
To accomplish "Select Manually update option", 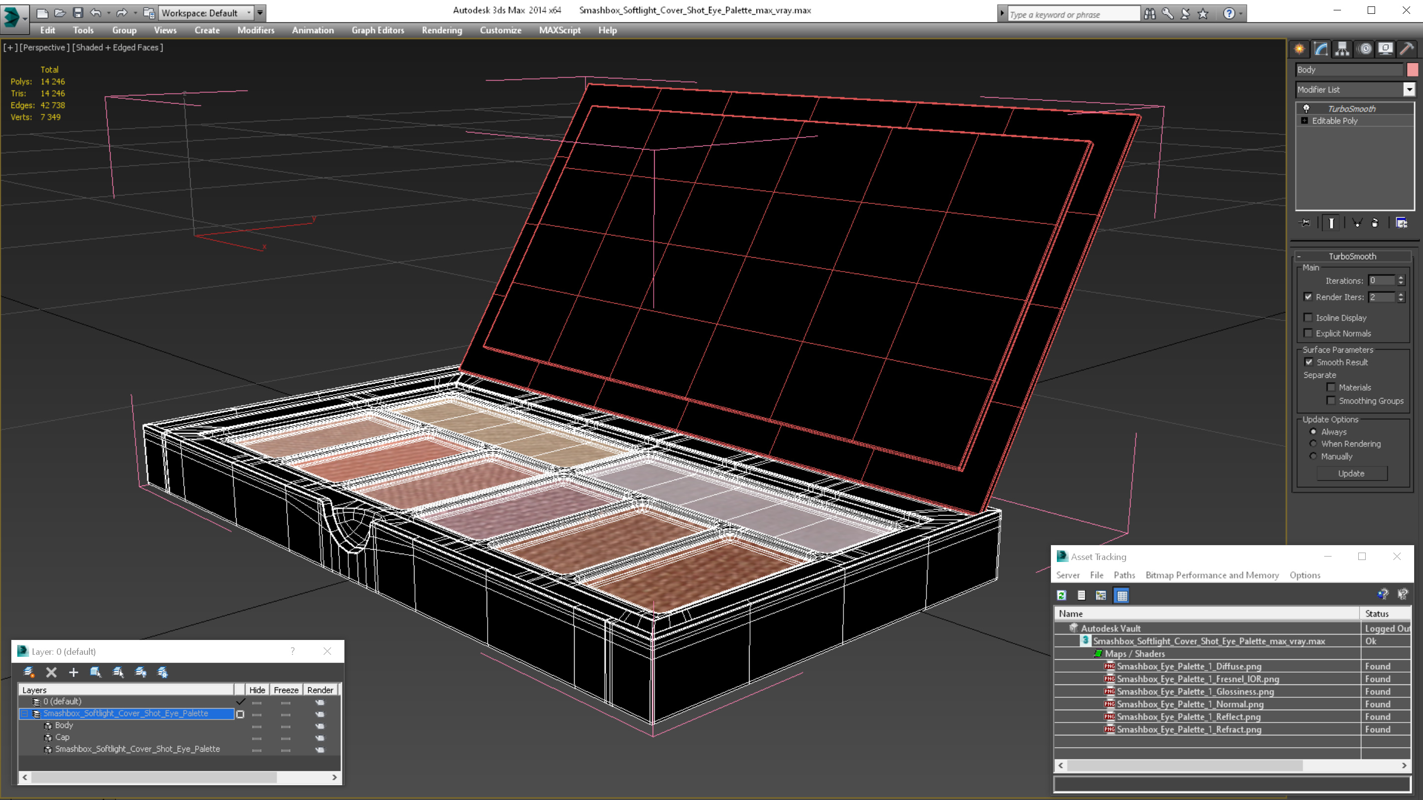I will (1313, 456).
